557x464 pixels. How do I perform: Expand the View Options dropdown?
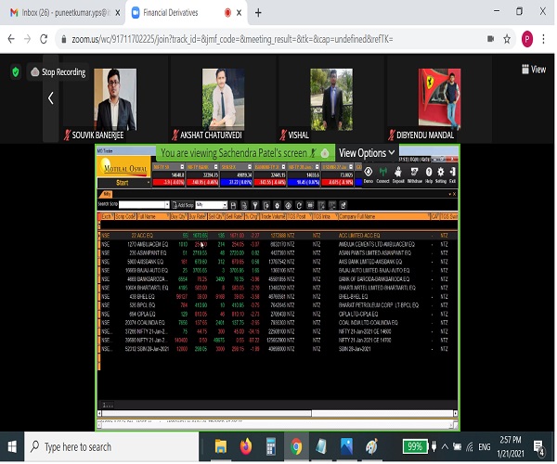pyautogui.click(x=367, y=153)
